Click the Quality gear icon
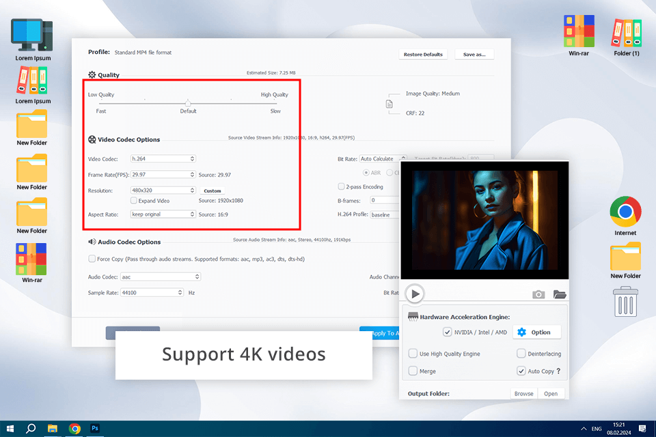The height and width of the screenshot is (437, 656). (x=92, y=74)
